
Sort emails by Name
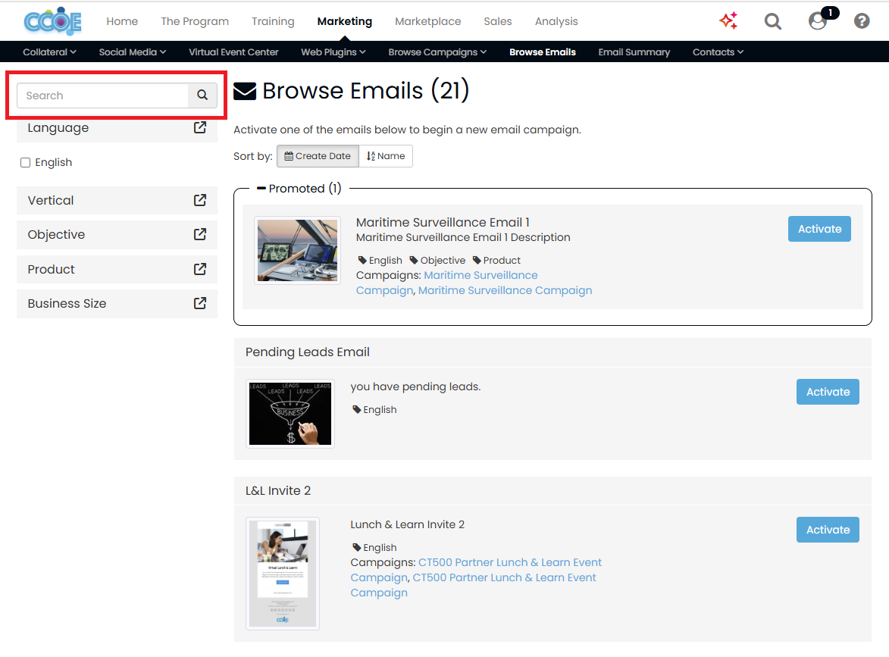(x=386, y=156)
